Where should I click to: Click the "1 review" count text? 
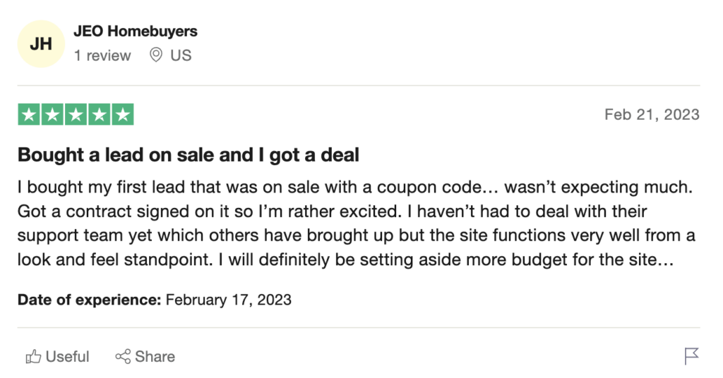[x=102, y=56]
